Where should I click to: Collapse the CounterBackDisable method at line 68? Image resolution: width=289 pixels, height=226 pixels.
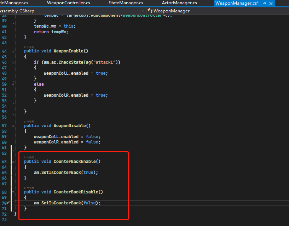tap(13, 192)
